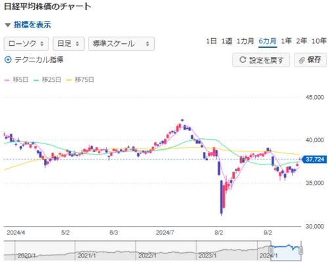
Task: Toggle the 移25日 moving average legend
Action: [x=47, y=80]
